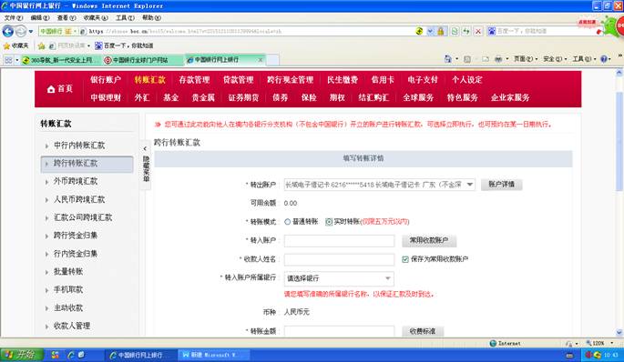Screen dimensions: 624x362
Task: Click the compatibility view icon beside the padlock
Action: click(455, 31)
